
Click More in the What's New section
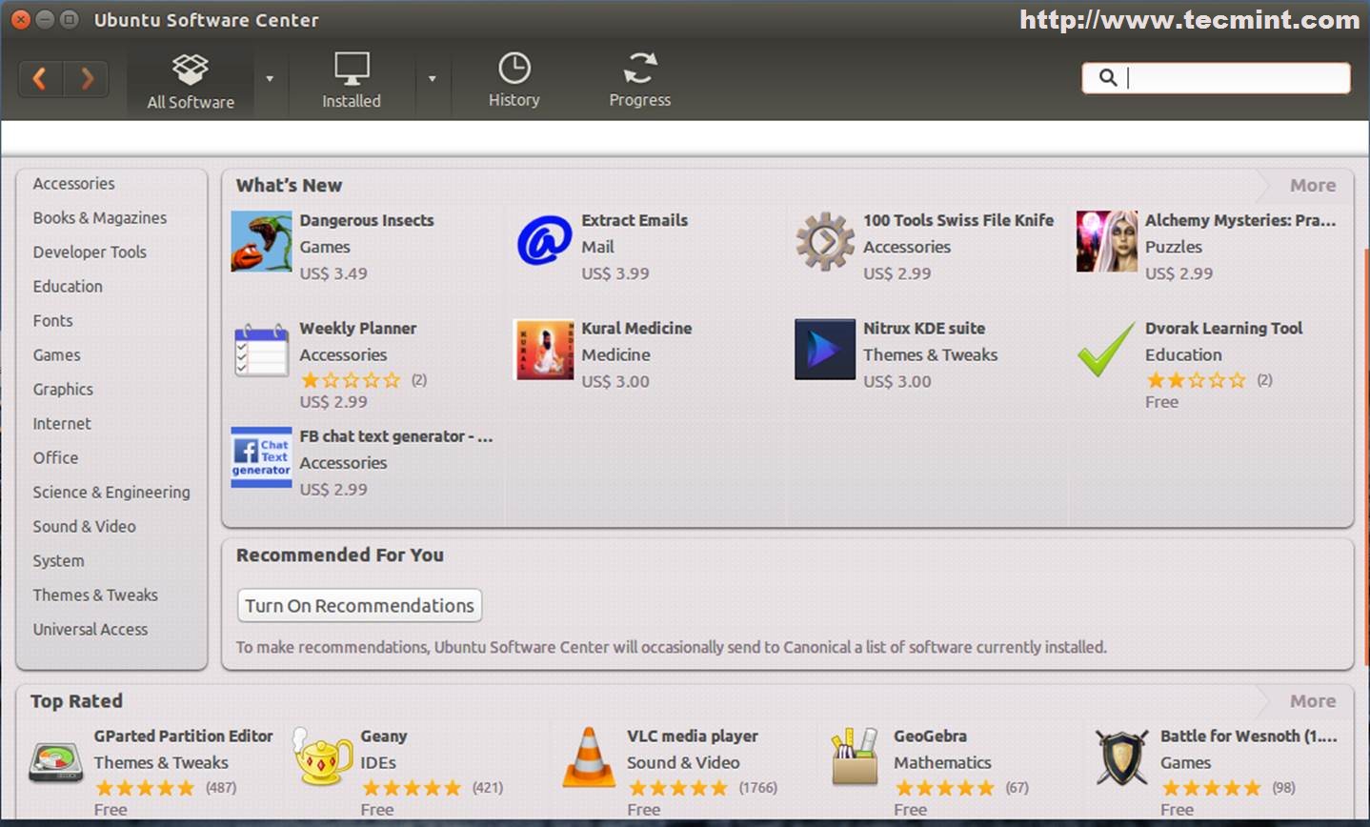point(1312,186)
